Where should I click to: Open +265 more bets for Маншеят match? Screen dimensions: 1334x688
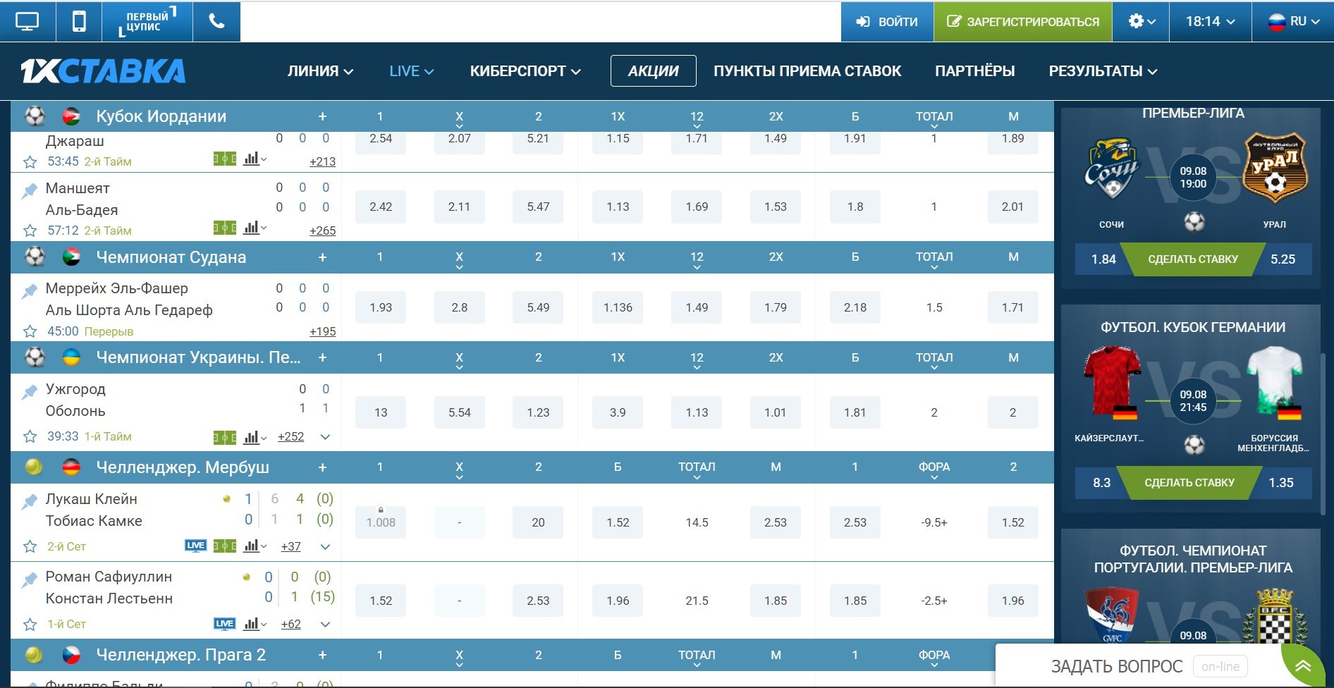pyautogui.click(x=322, y=231)
